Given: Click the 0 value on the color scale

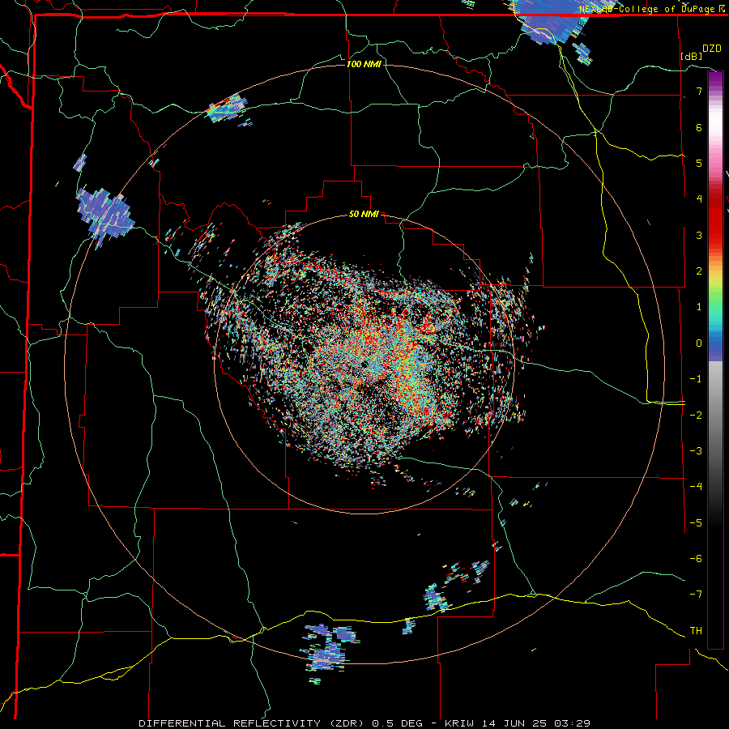Looking at the screenshot, I should 699,343.
